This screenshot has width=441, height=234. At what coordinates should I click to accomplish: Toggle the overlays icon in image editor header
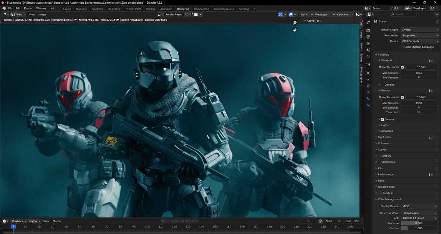click(x=291, y=14)
